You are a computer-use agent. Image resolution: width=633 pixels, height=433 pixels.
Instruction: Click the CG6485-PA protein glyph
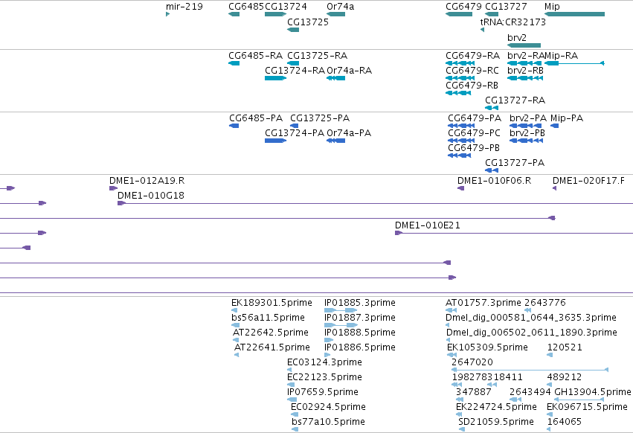tap(234, 126)
